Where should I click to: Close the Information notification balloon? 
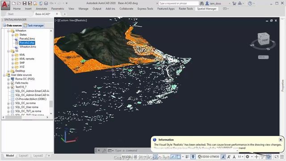point(281,140)
